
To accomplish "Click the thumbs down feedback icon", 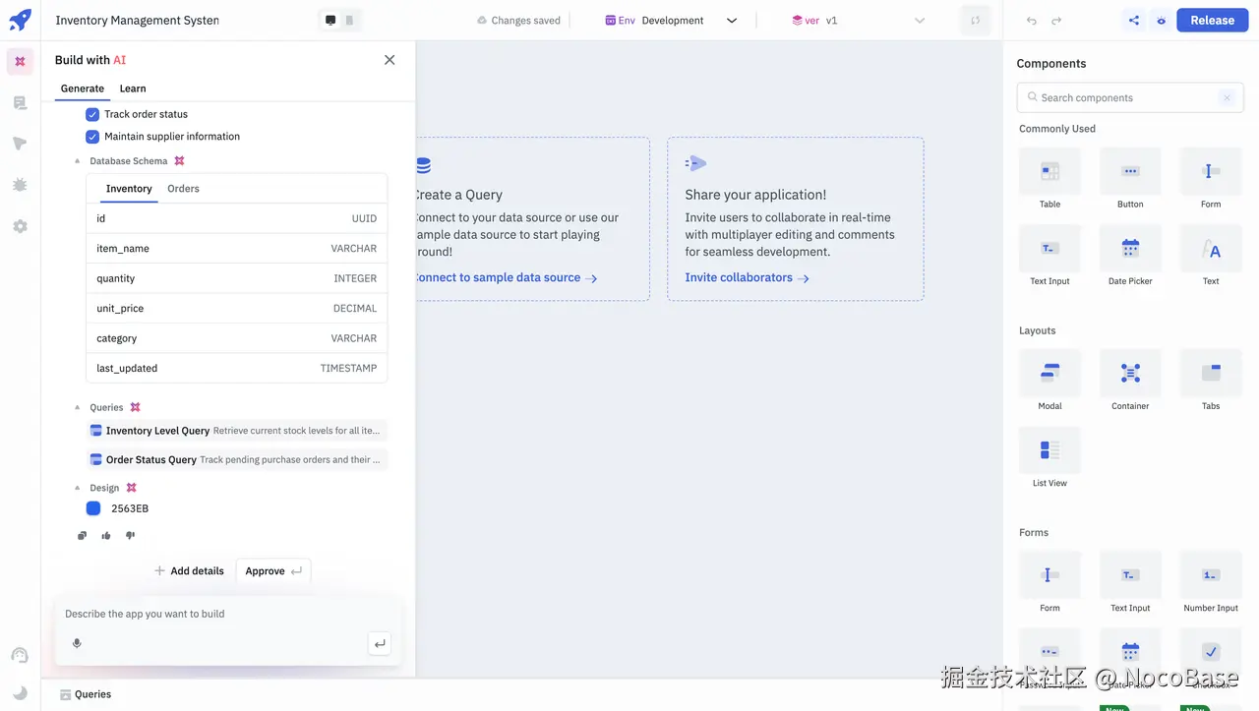I will (130, 536).
